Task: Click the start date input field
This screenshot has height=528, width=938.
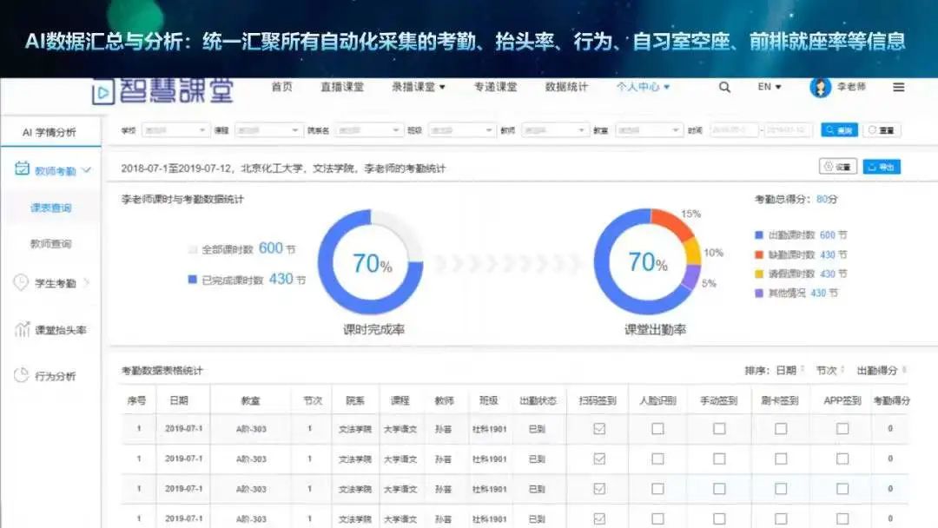Action: pyautogui.click(x=734, y=129)
